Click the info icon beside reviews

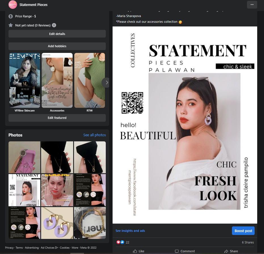click(x=54, y=25)
